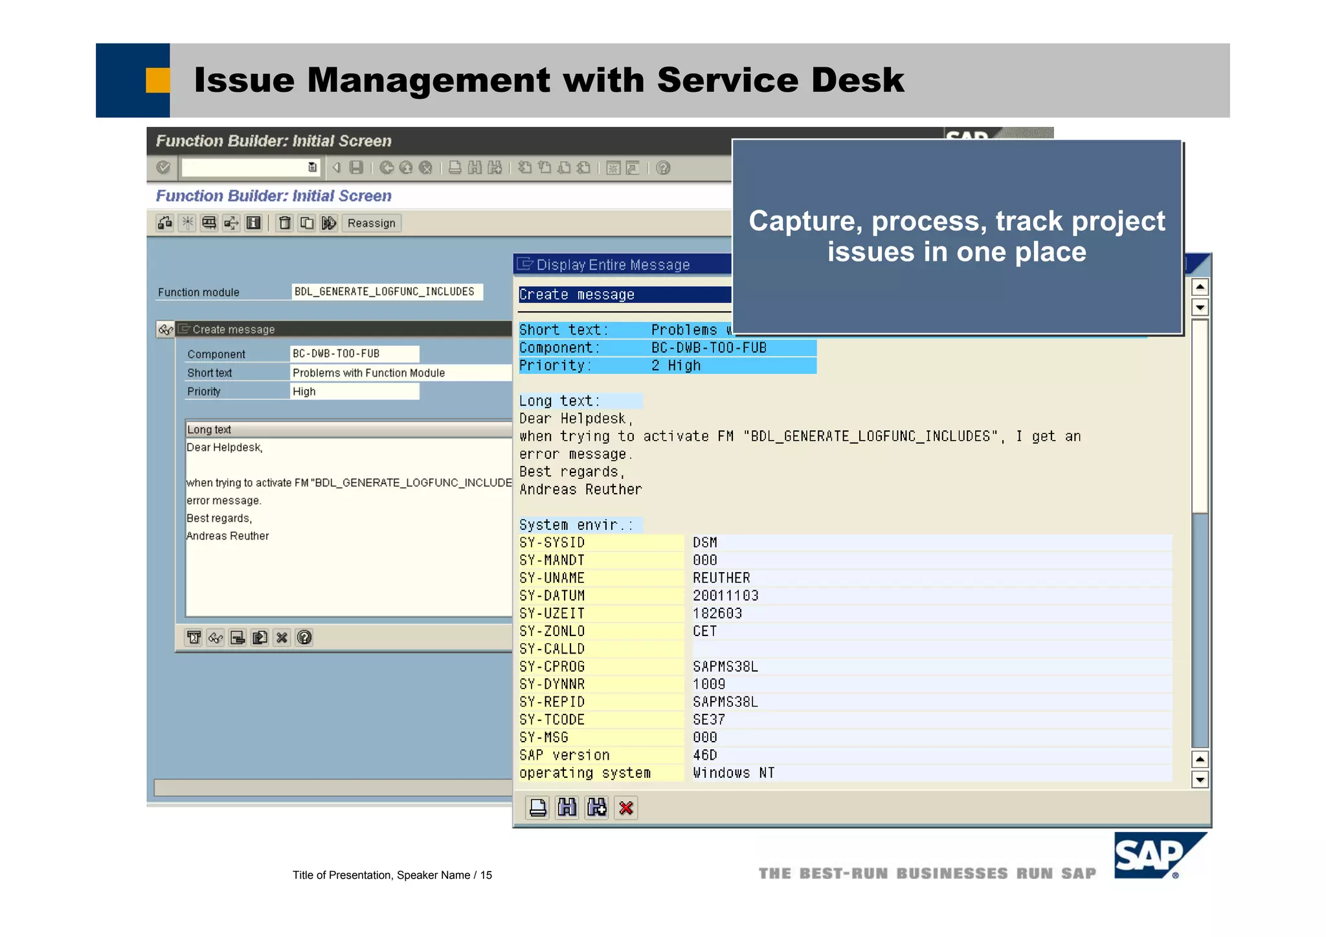Open the command field history dropdown
Screen dimensions: 1326x937
312,168
